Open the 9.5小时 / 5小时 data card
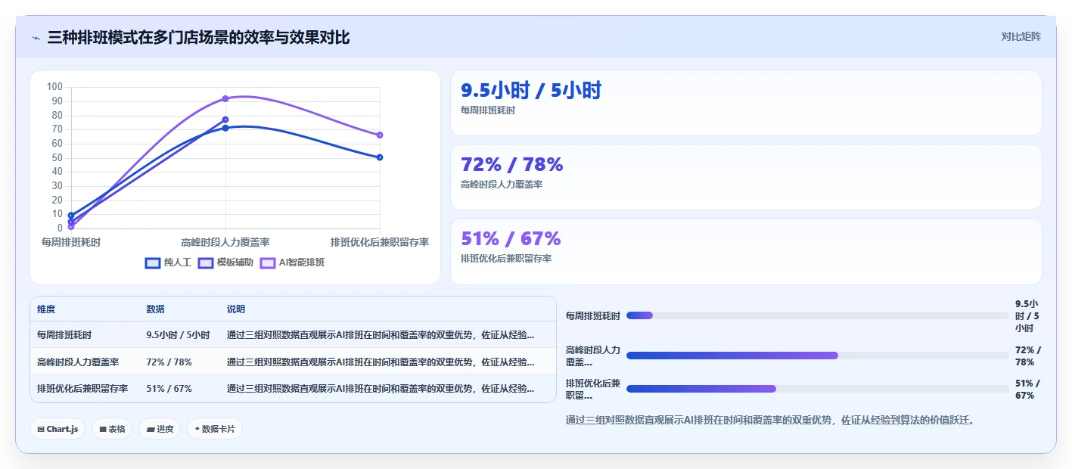The width and height of the screenshot is (1072, 469). [x=746, y=103]
